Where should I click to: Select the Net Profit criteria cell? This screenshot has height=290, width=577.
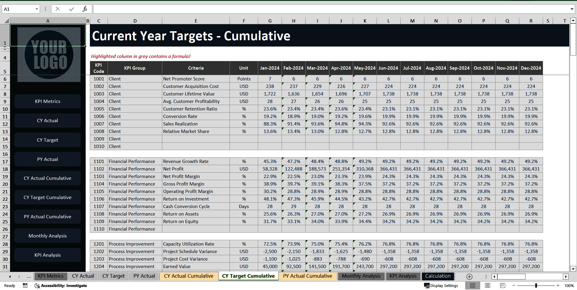pos(196,169)
